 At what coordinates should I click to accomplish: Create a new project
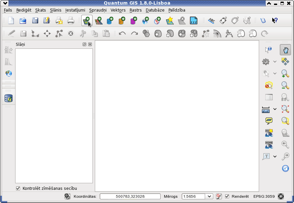(x=11, y=20)
